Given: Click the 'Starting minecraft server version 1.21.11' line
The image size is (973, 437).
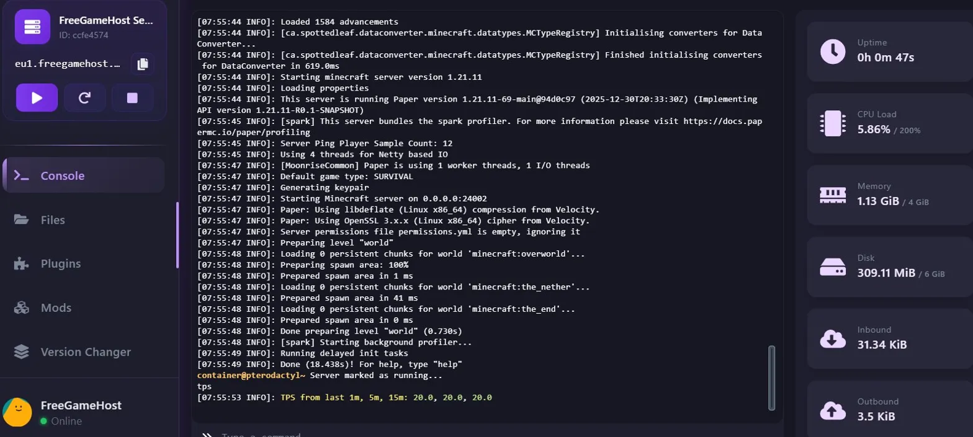Looking at the screenshot, I should click(339, 77).
